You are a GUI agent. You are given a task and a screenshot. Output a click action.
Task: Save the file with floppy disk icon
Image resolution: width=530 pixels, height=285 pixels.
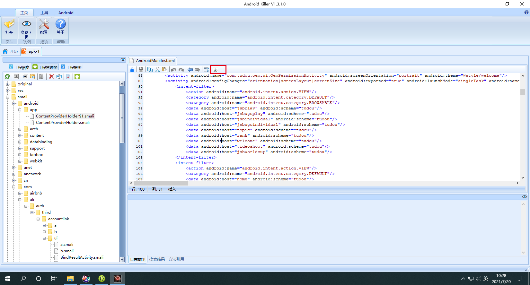click(141, 70)
